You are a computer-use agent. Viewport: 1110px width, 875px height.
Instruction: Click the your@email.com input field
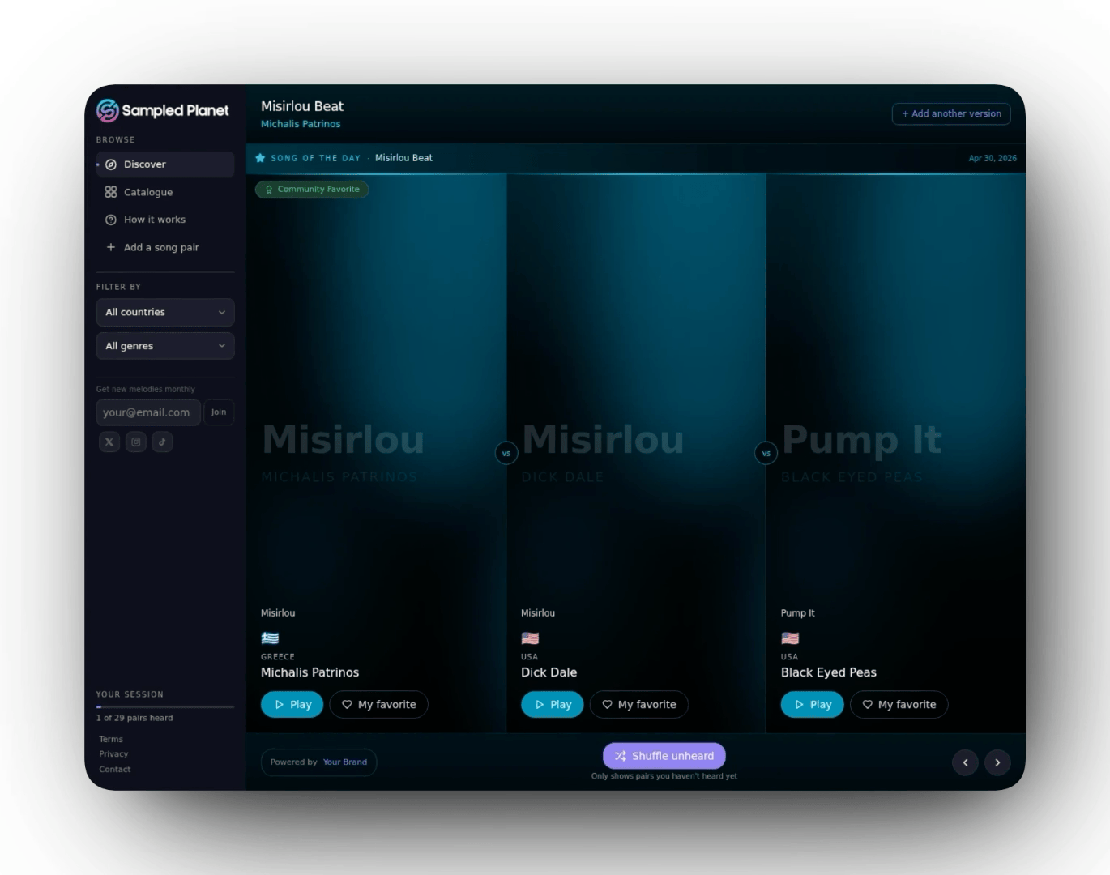point(147,412)
